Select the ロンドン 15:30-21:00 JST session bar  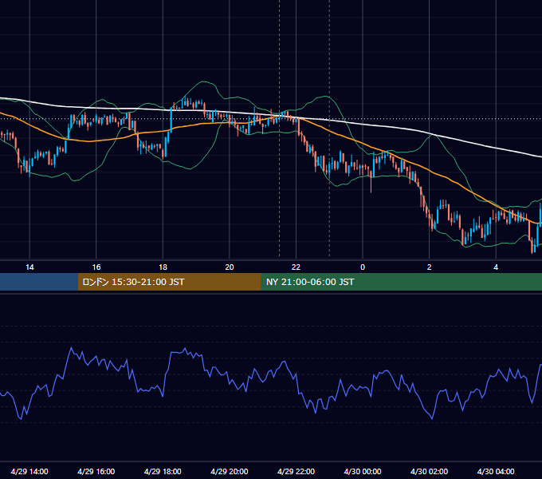click(169, 282)
